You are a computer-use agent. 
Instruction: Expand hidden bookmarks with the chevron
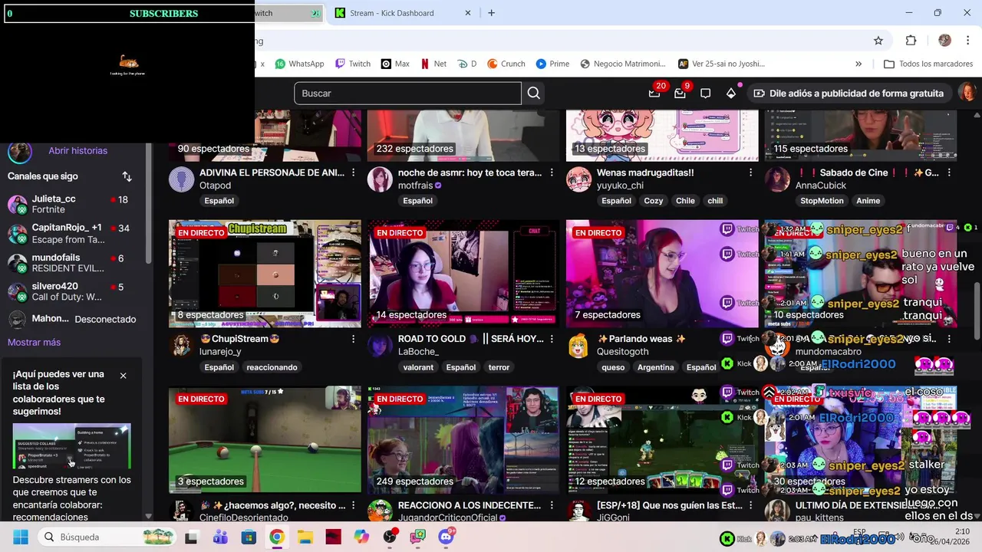click(x=858, y=64)
